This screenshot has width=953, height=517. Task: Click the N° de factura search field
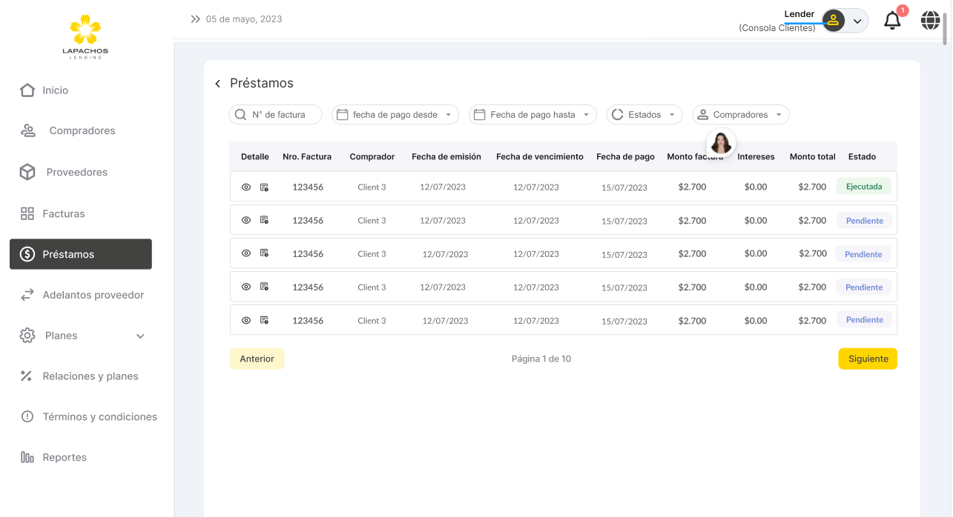[276, 115]
